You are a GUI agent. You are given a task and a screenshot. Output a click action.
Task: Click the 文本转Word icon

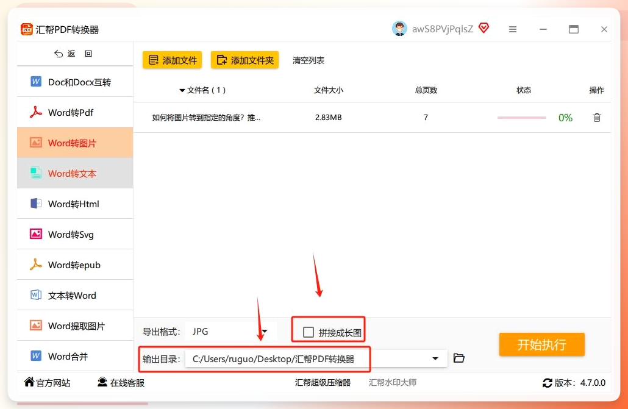click(x=36, y=295)
